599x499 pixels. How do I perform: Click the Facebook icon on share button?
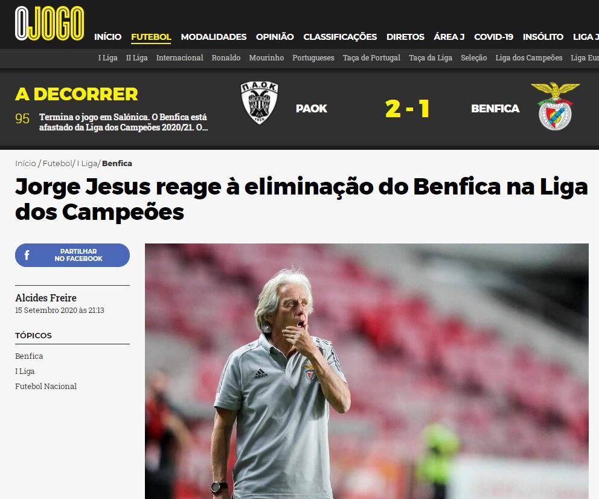(x=27, y=255)
